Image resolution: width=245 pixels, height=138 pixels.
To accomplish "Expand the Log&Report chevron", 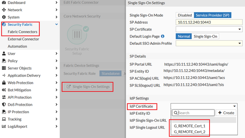I will (x=57, y=126).
